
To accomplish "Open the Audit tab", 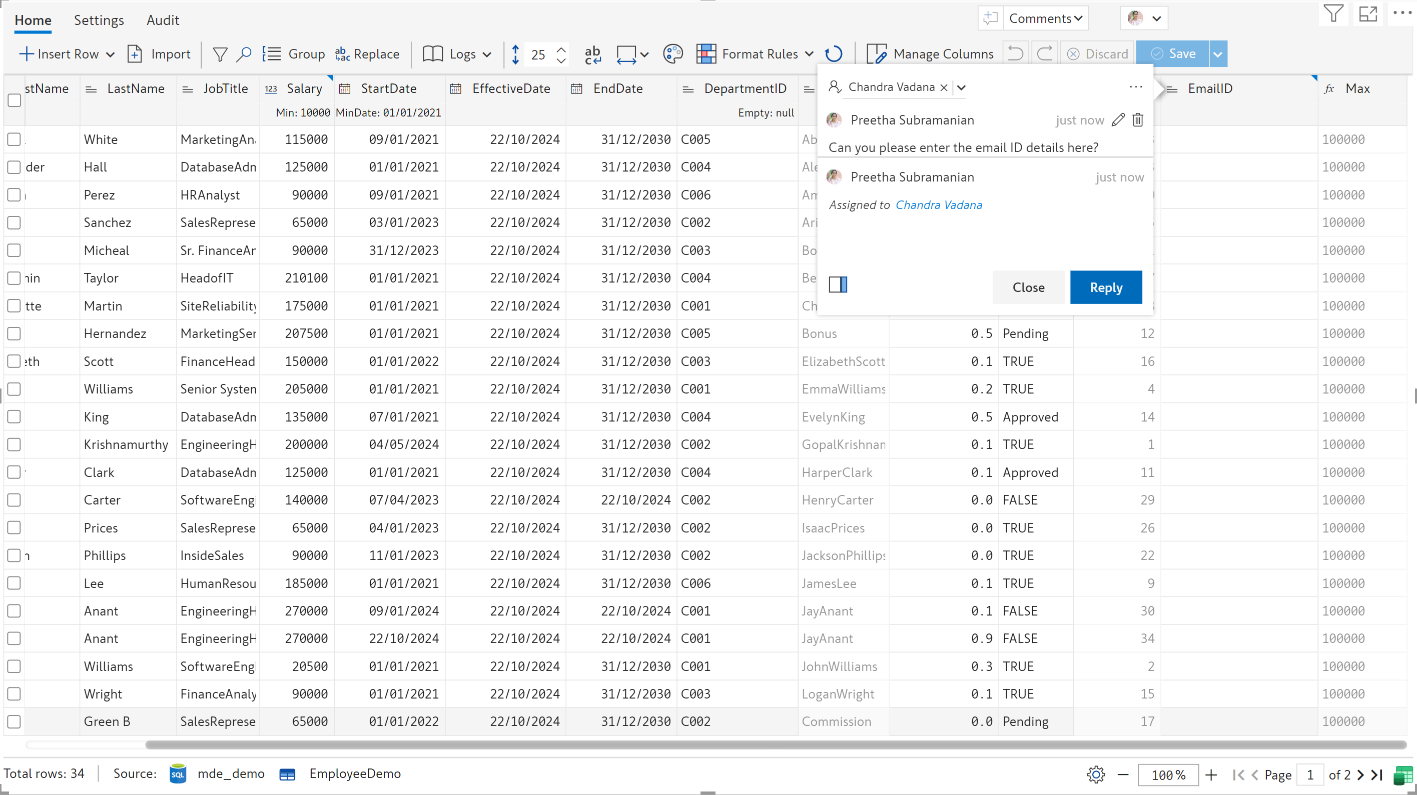I will point(163,20).
